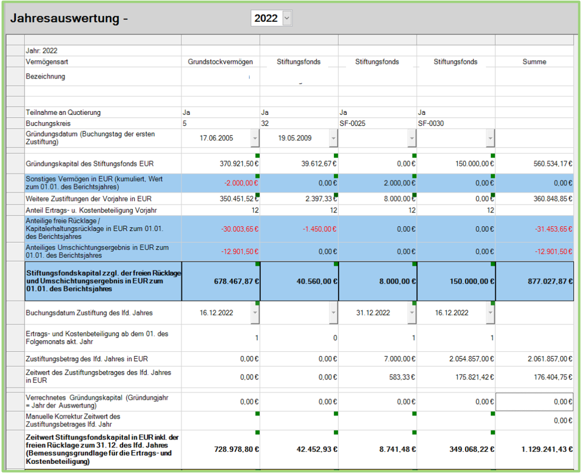Open the year 2022 dropdown

tap(287, 18)
